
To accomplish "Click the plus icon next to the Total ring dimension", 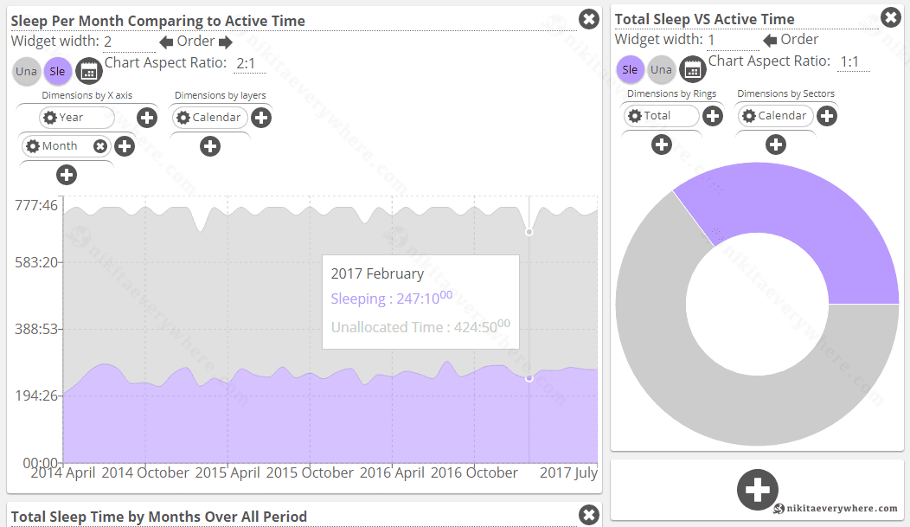I will 712,116.
